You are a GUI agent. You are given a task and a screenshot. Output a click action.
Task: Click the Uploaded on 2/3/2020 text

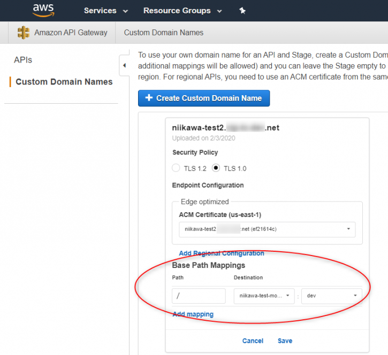click(204, 138)
